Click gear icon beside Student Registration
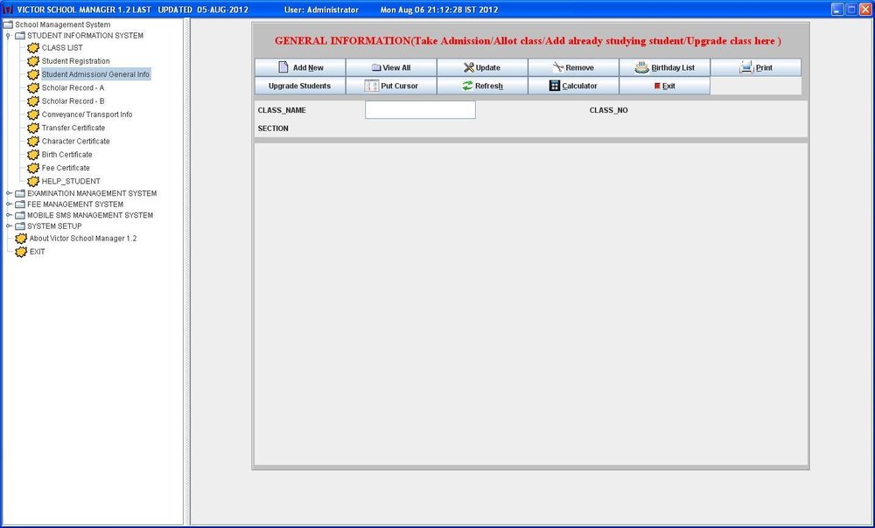This screenshot has height=528, width=875. pyautogui.click(x=33, y=61)
